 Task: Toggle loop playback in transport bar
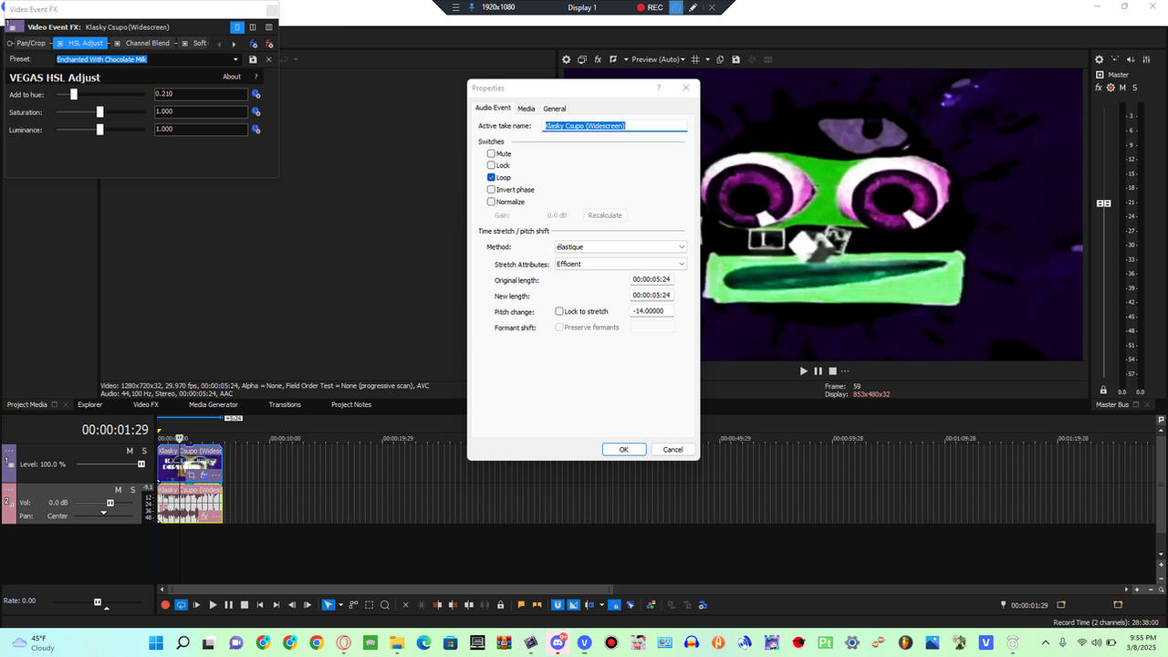pyautogui.click(x=181, y=605)
